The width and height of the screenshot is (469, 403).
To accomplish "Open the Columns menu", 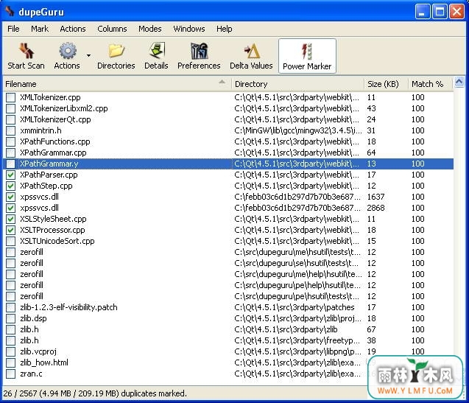I will pyautogui.click(x=112, y=29).
